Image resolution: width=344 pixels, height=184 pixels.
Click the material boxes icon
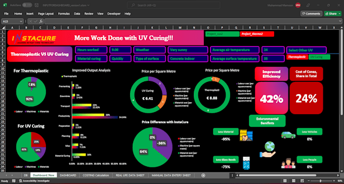point(246,135)
